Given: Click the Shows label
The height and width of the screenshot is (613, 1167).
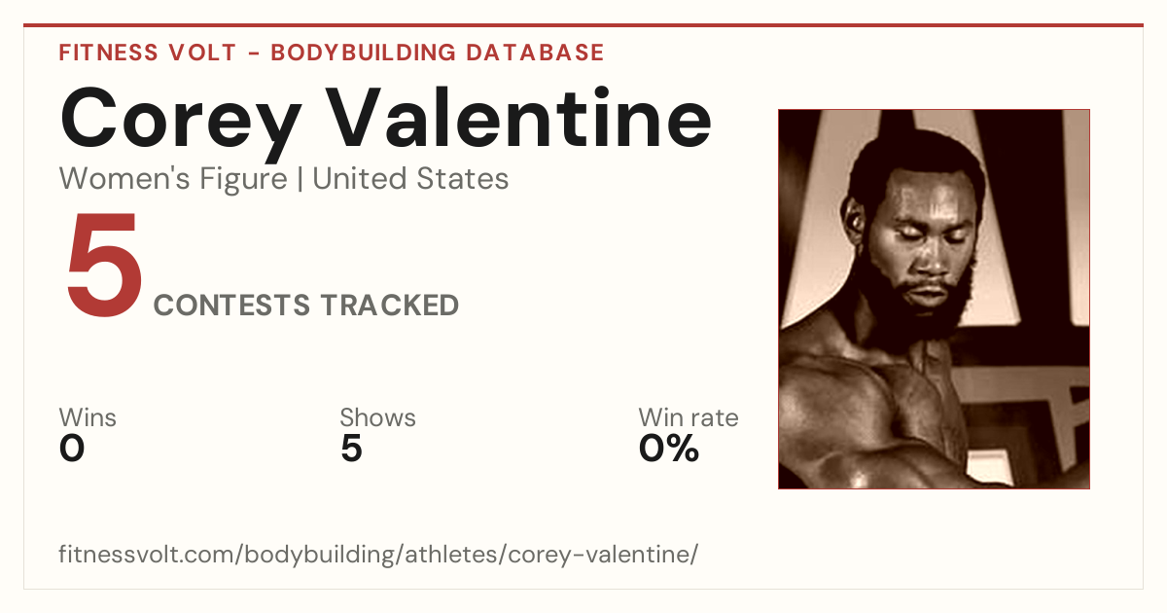Looking at the screenshot, I should pyautogui.click(x=377, y=418).
